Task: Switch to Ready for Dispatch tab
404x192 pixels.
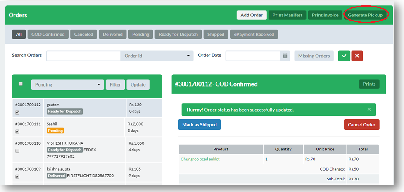Action: (x=178, y=34)
